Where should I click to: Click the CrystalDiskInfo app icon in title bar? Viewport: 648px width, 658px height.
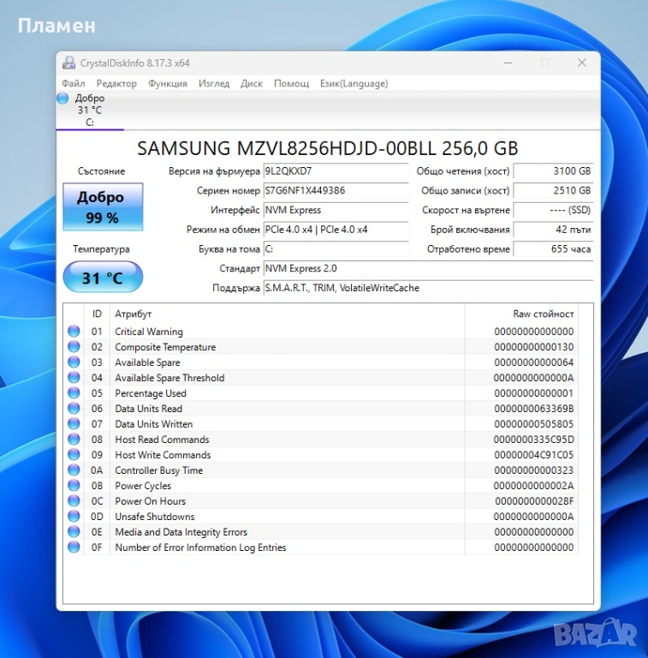click(69, 63)
